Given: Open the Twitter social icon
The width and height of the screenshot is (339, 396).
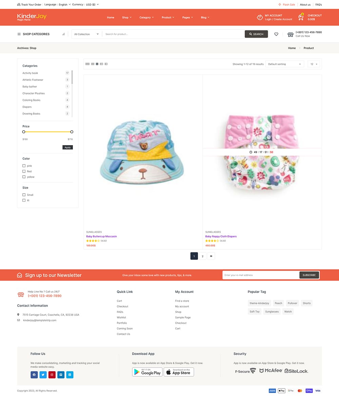Looking at the screenshot, I should click(x=43, y=375).
